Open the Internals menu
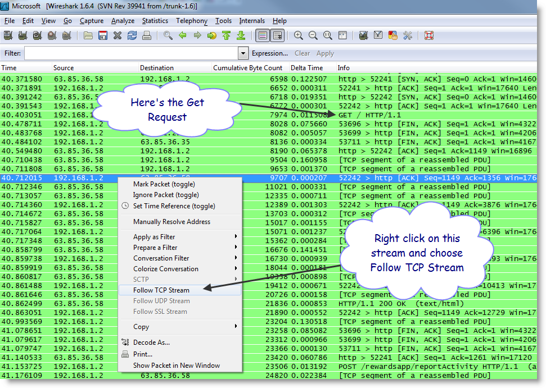 click(x=252, y=21)
